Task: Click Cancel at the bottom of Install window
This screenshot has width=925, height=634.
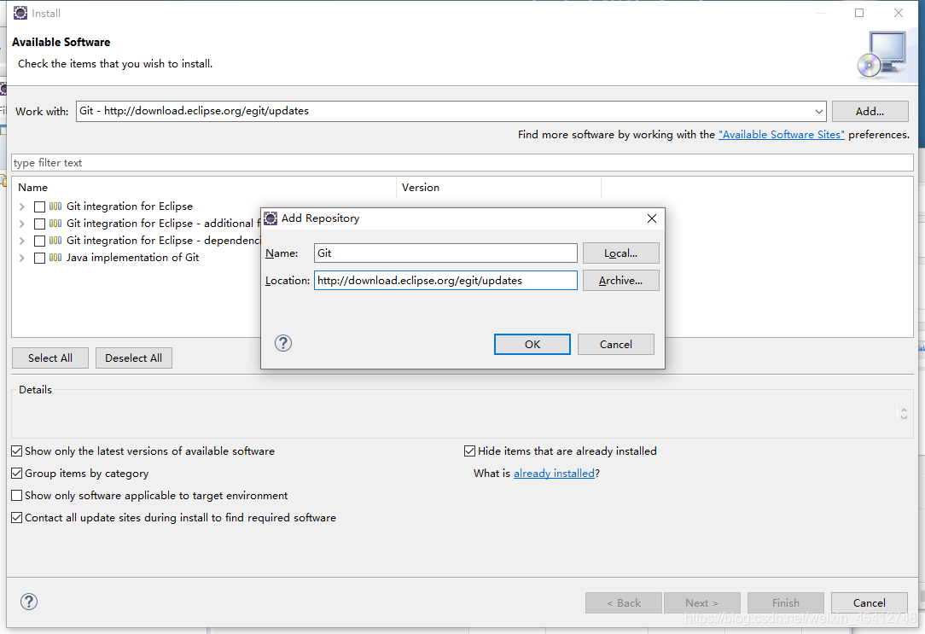Action: click(869, 602)
